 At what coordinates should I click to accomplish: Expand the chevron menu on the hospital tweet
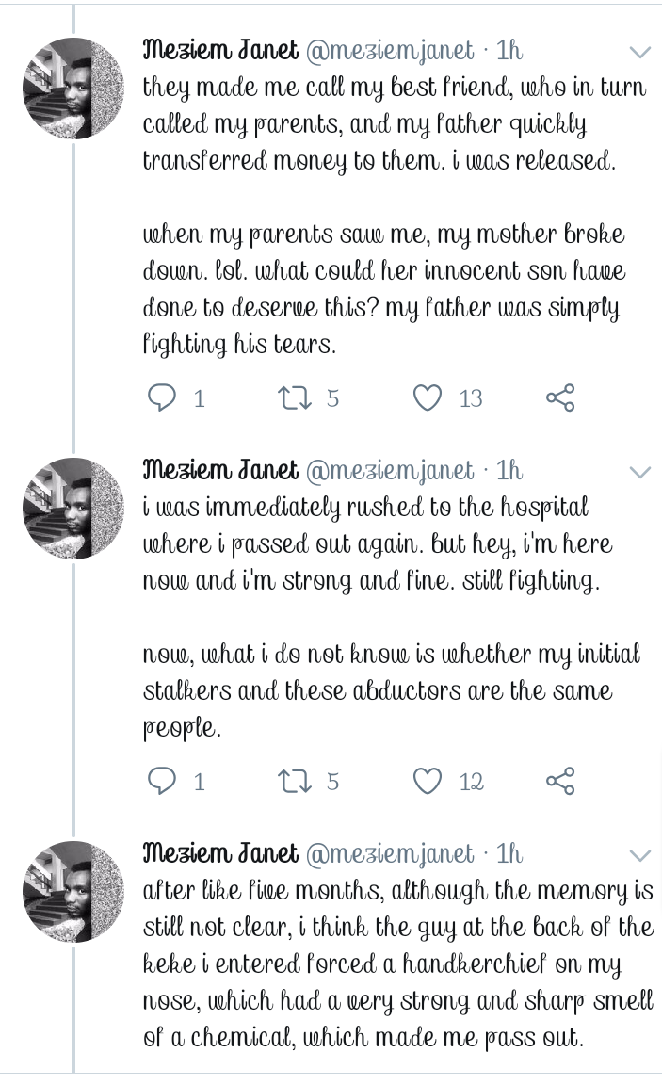tap(640, 473)
